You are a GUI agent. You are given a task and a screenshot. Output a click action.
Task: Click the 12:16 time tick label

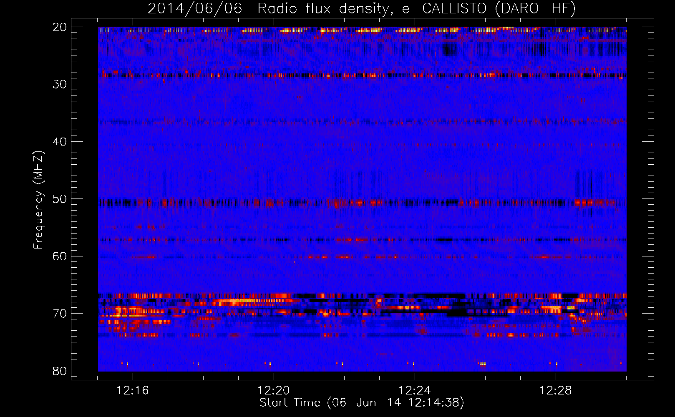click(x=133, y=391)
